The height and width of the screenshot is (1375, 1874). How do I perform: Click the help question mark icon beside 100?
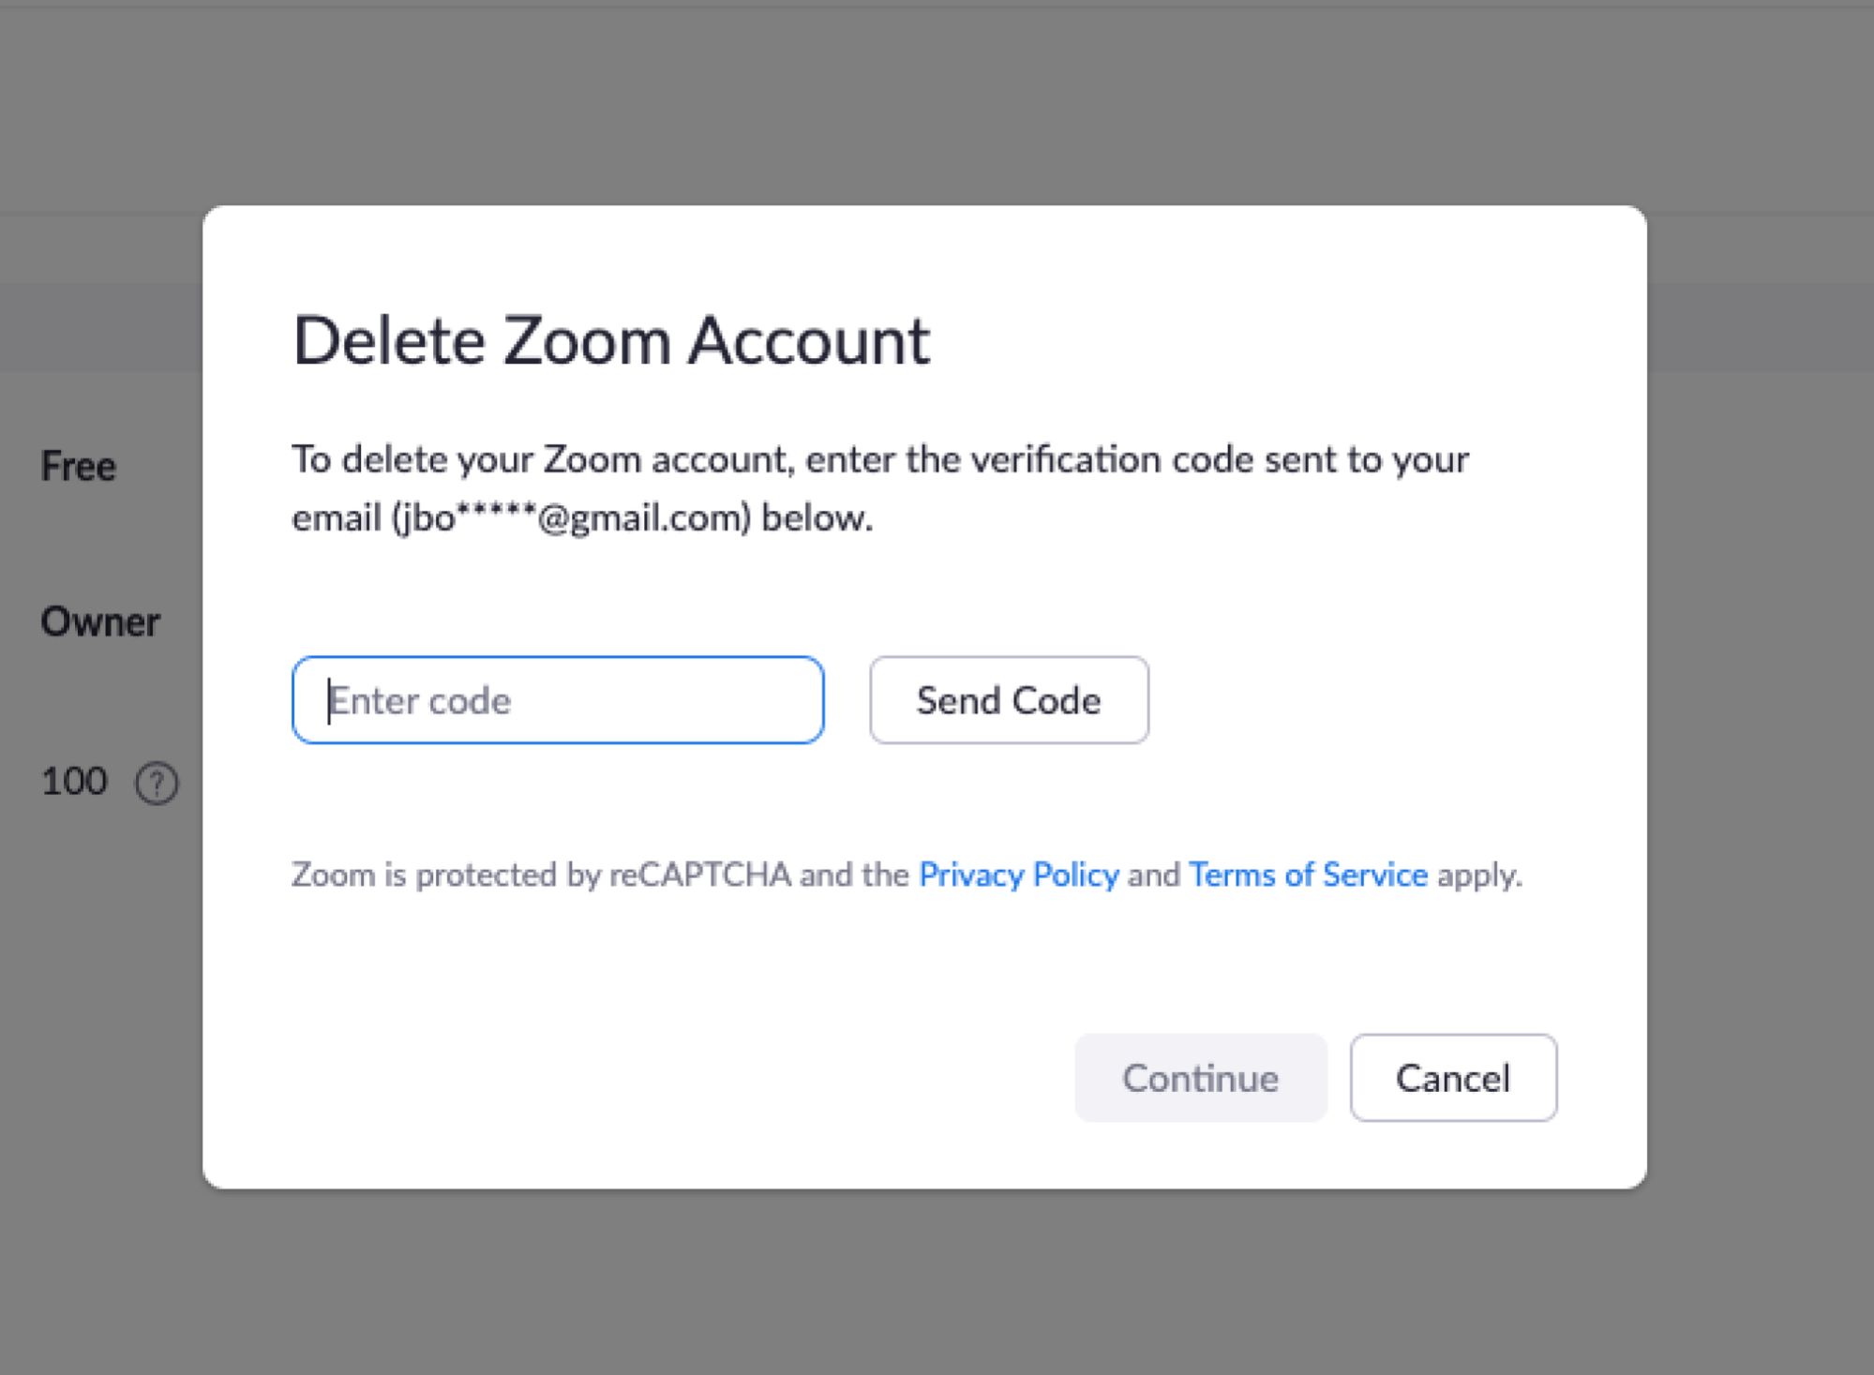tap(157, 783)
